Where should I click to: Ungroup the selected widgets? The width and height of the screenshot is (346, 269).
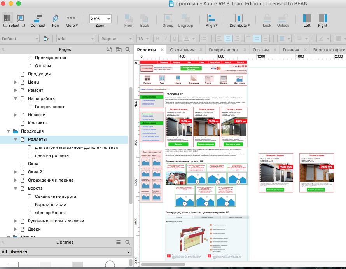pos(185,21)
